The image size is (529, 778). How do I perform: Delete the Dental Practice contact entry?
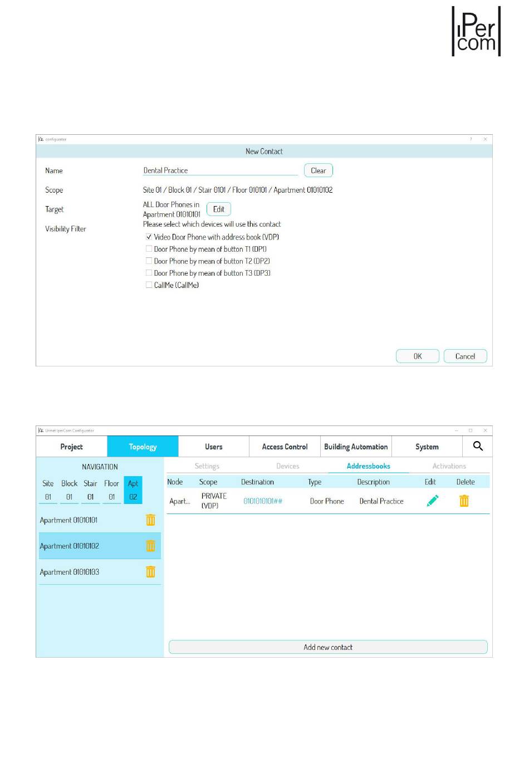tap(464, 501)
